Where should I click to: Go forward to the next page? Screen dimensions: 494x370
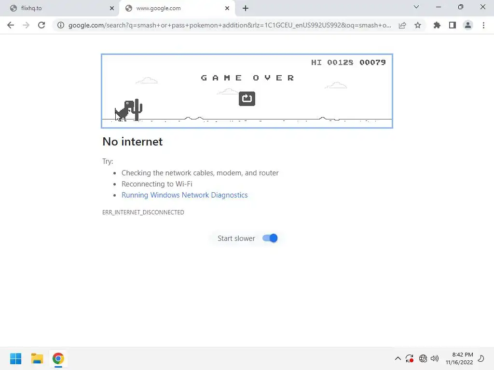click(x=26, y=25)
